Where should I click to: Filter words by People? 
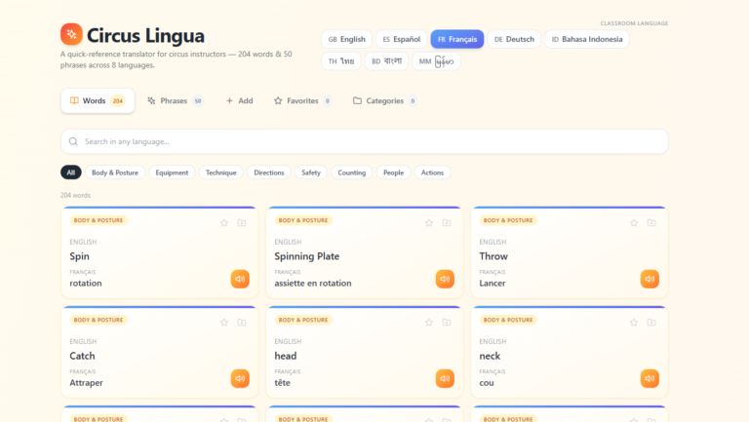394,173
